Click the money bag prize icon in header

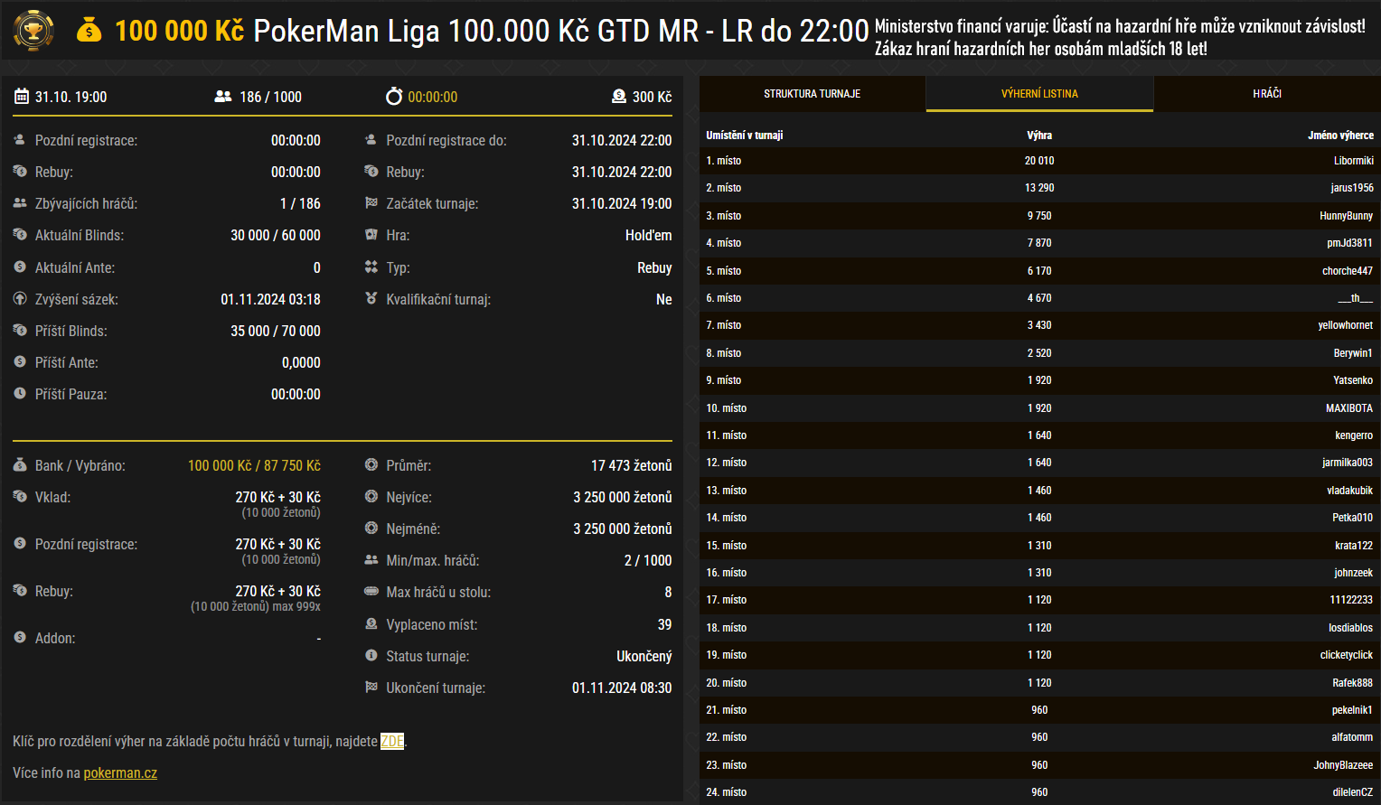click(89, 31)
